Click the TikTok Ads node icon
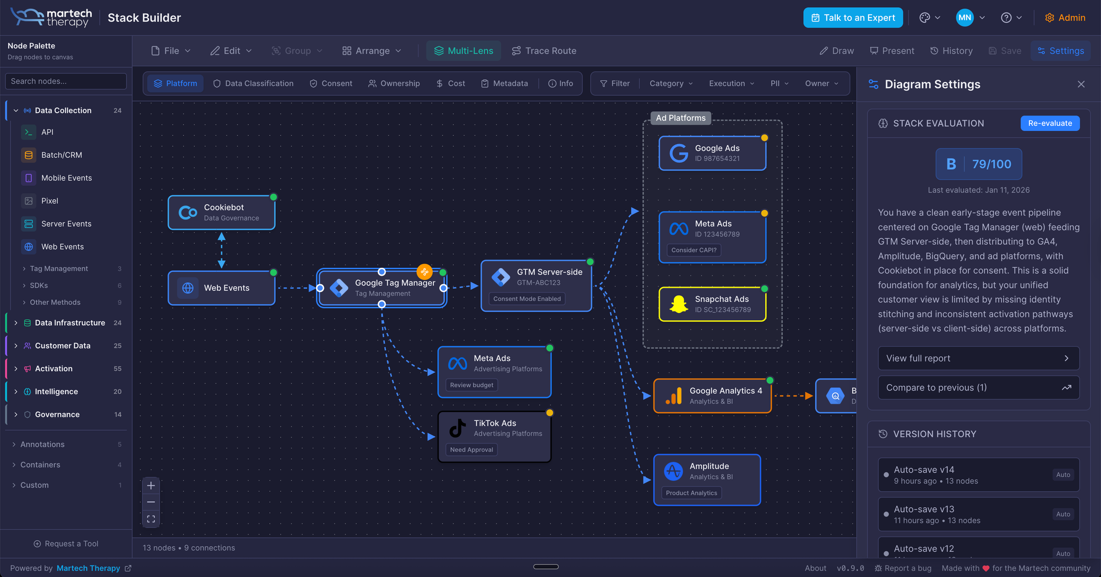 click(x=457, y=428)
